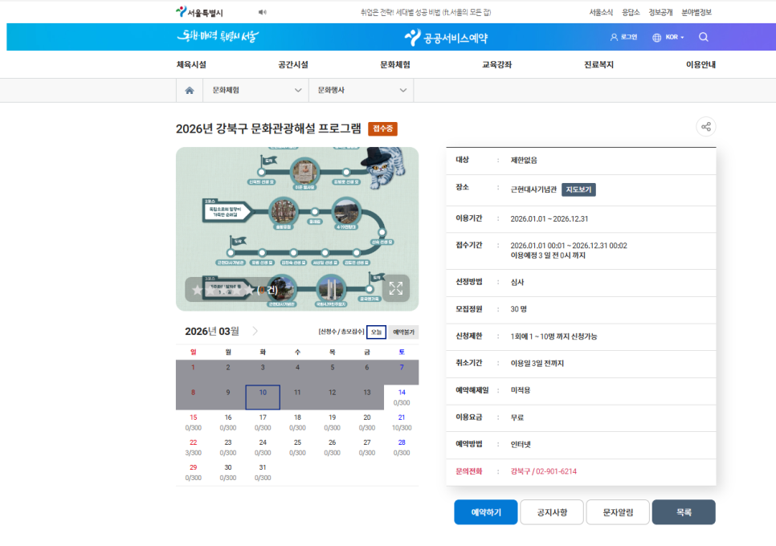Viewport: 776px width, 546px height.
Task: Open the 문화행사 breadcrumb dropdown
Action: (x=361, y=90)
